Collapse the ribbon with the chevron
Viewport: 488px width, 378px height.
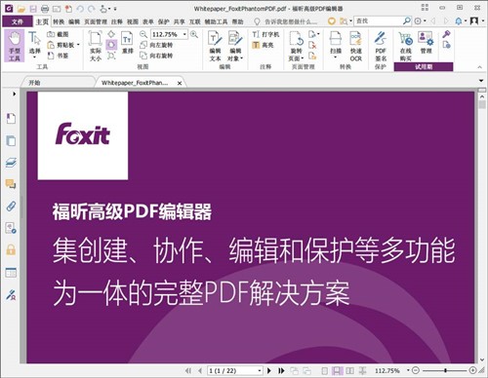coord(479,67)
